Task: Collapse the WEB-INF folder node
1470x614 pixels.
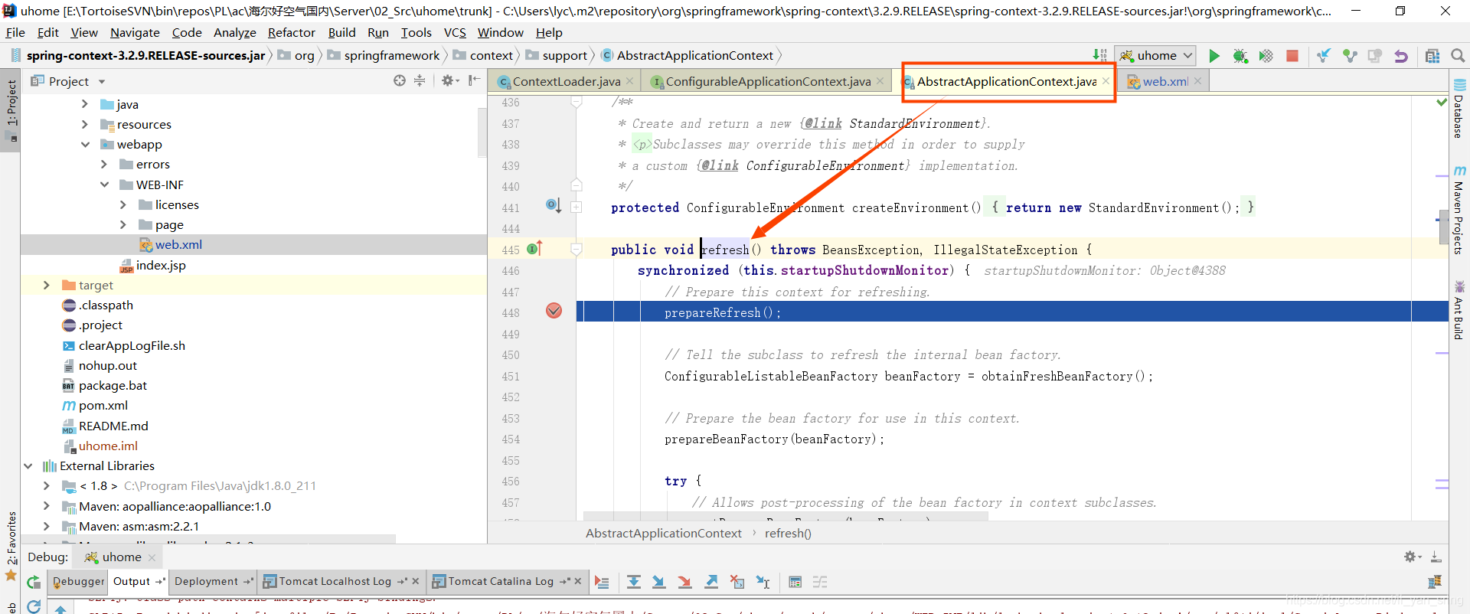Action: [104, 185]
